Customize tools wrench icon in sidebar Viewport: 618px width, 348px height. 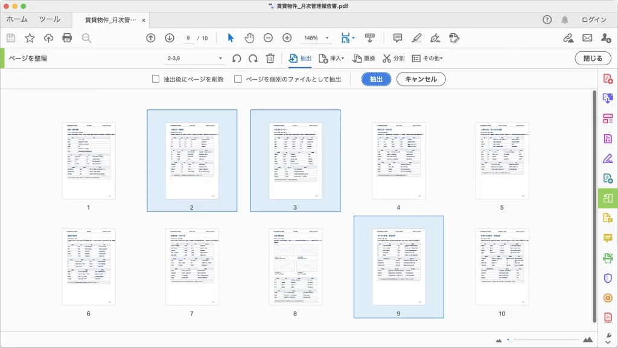pos(608,336)
